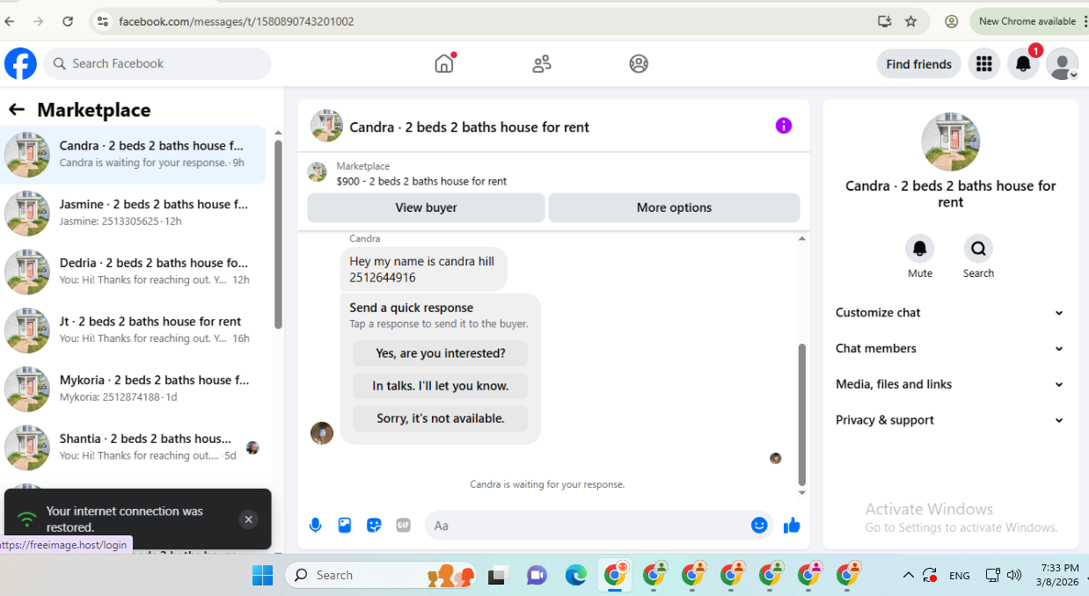This screenshot has width=1089, height=596.
Task: Click the large listing photo in right panel
Action: pyautogui.click(x=950, y=142)
